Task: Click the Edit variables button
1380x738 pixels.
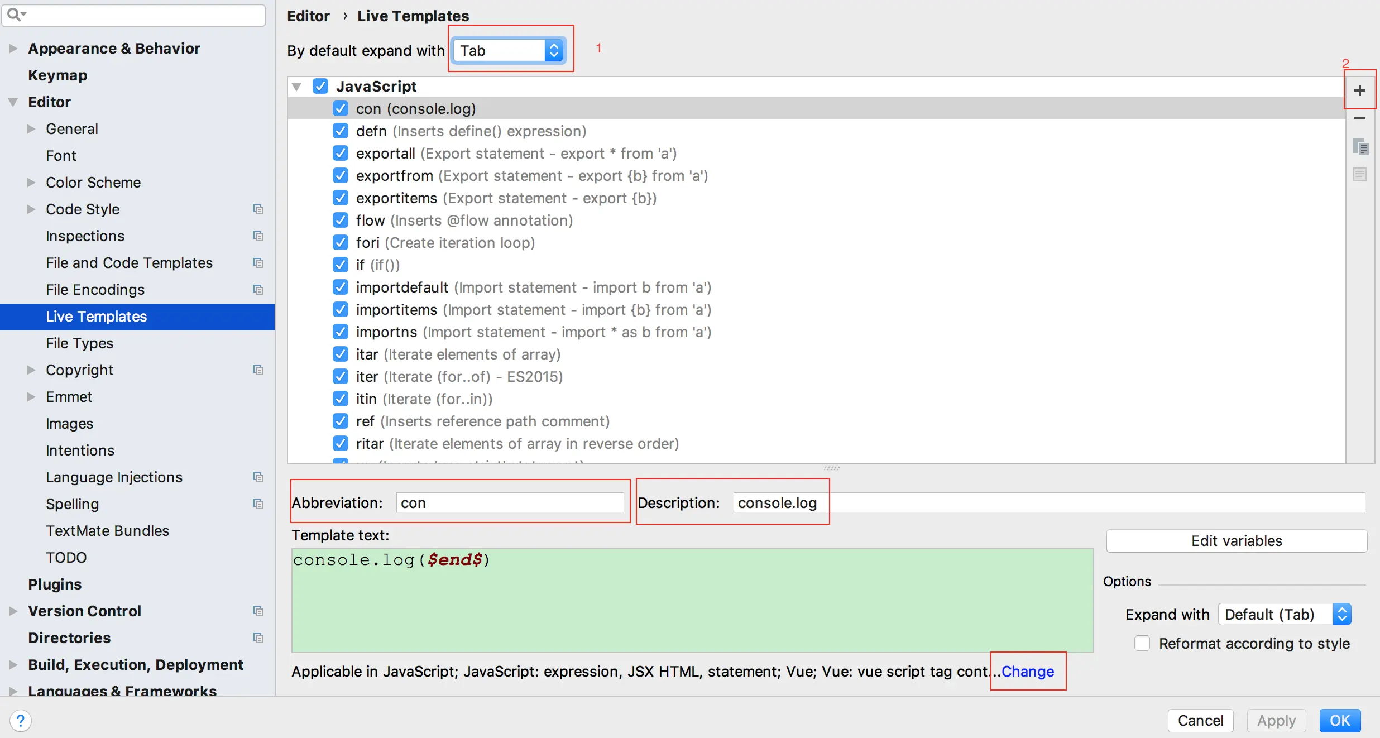Action: pos(1236,540)
